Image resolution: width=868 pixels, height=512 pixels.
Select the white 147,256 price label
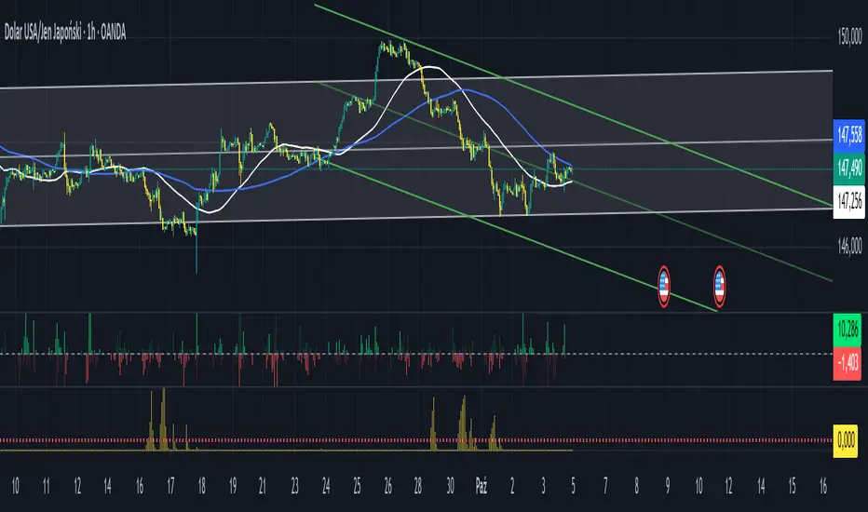(849, 201)
